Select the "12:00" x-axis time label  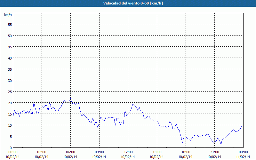tap(128, 152)
